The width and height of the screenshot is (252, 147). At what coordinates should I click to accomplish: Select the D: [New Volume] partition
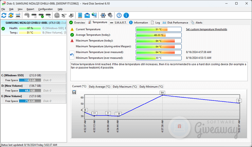point(33,88)
